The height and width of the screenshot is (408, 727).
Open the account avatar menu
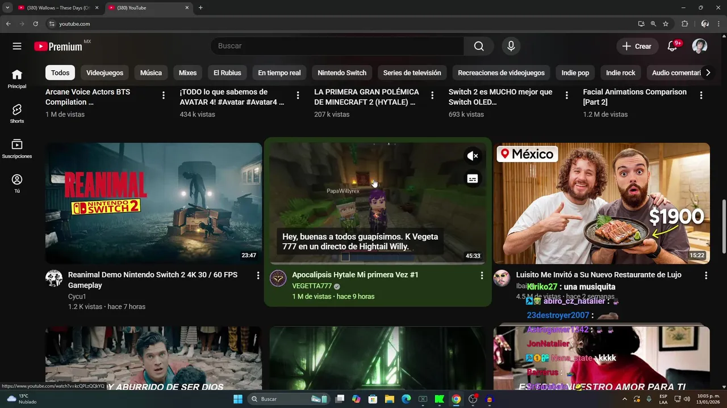[700, 46]
